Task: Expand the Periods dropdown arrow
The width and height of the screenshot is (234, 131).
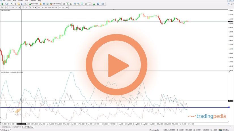Action: [x=100, y=4]
